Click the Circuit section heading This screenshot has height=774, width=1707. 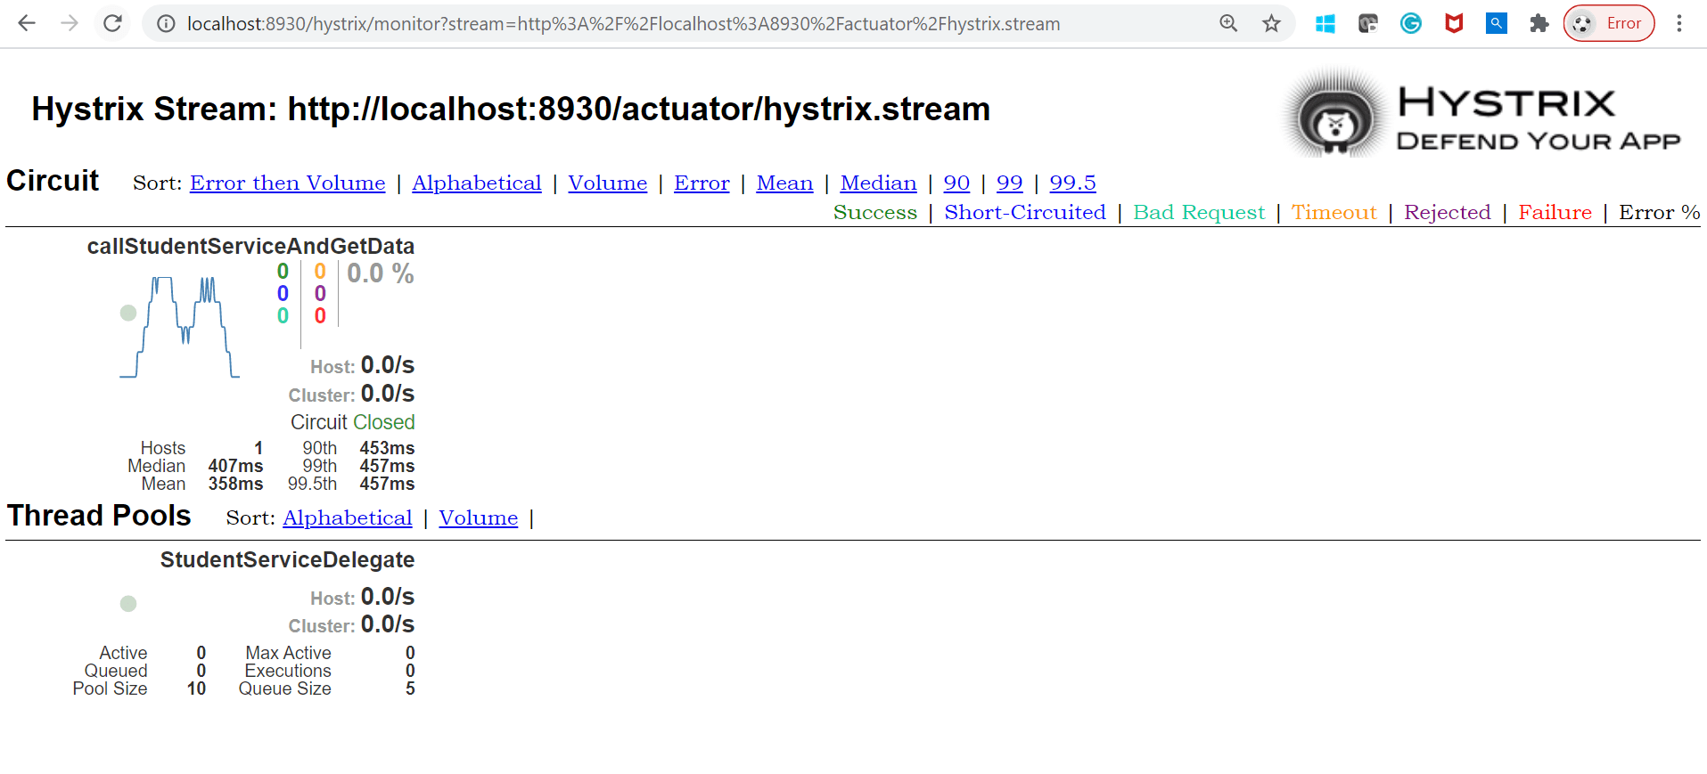click(x=53, y=181)
